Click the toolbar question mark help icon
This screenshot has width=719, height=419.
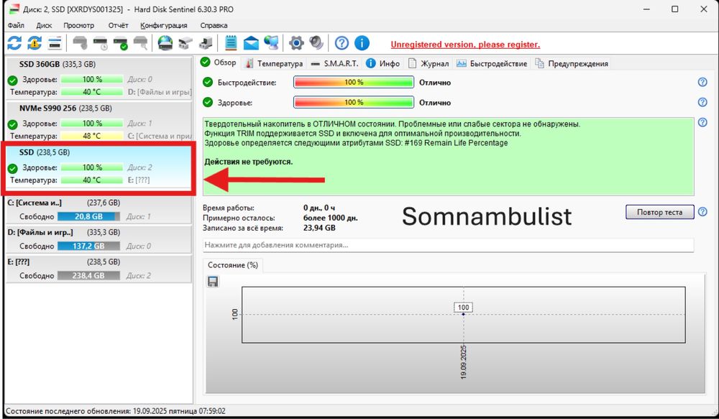click(x=342, y=43)
